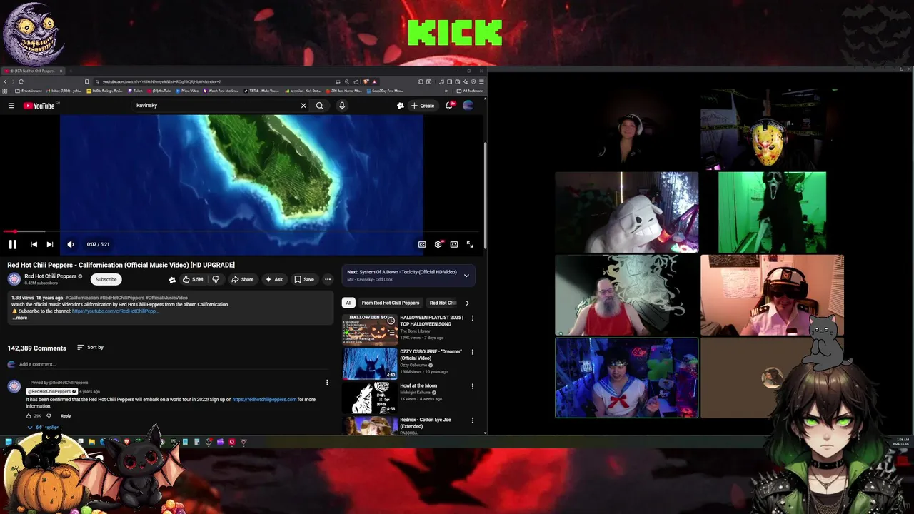914x514 pixels.
Task: Open the Inbox mail bookmark
Action: (65, 91)
